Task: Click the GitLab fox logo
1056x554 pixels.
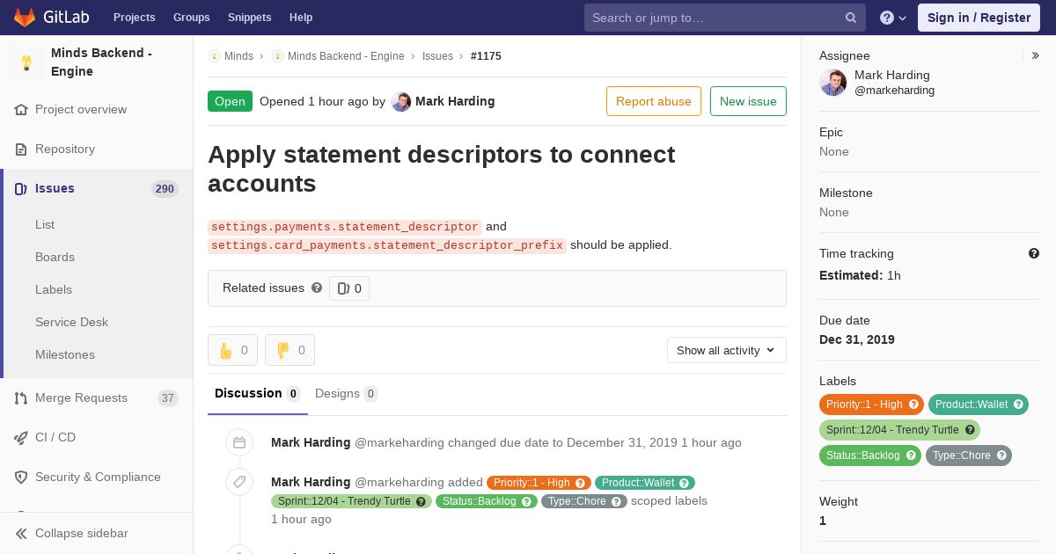Action: pos(25,17)
